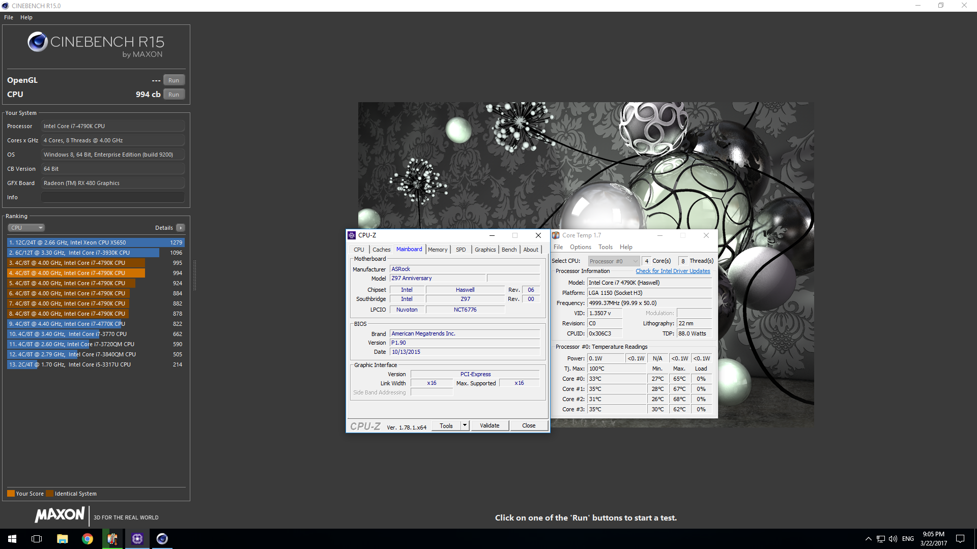Select the Mainboard tab in CPU-Z

pyautogui.click(x=409, y=249)
